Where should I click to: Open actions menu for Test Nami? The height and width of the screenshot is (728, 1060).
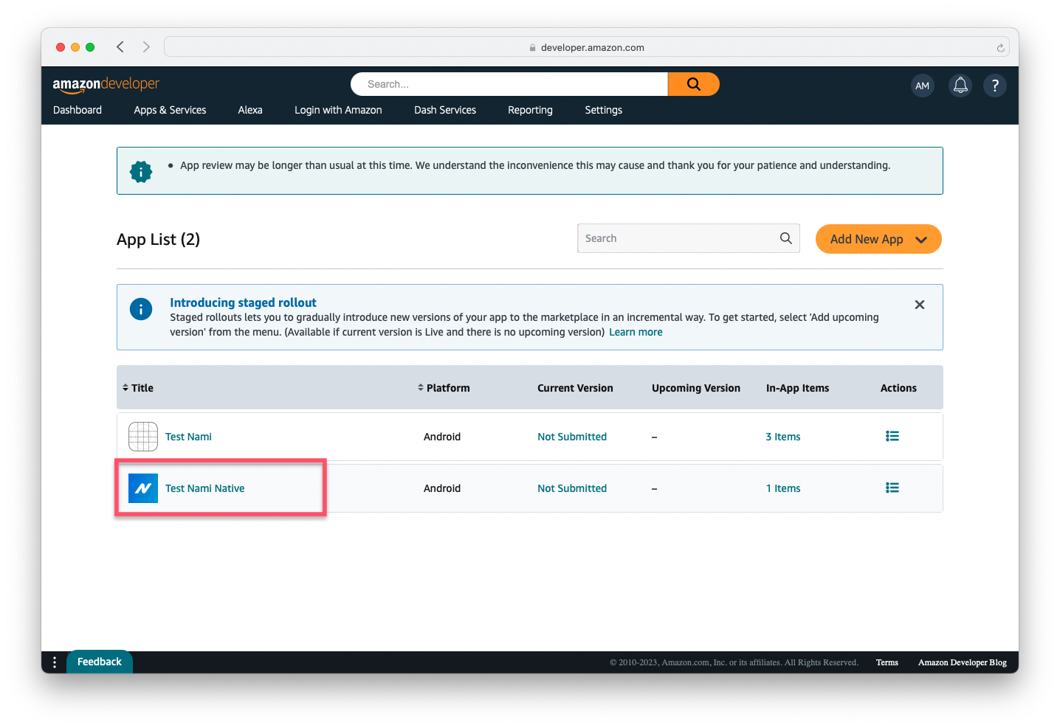pos(892,437)
